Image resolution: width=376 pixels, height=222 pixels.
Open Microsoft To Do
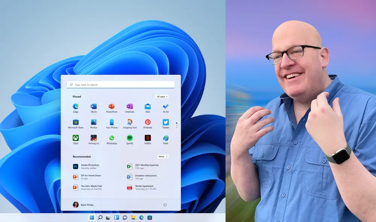pos(165,106)
